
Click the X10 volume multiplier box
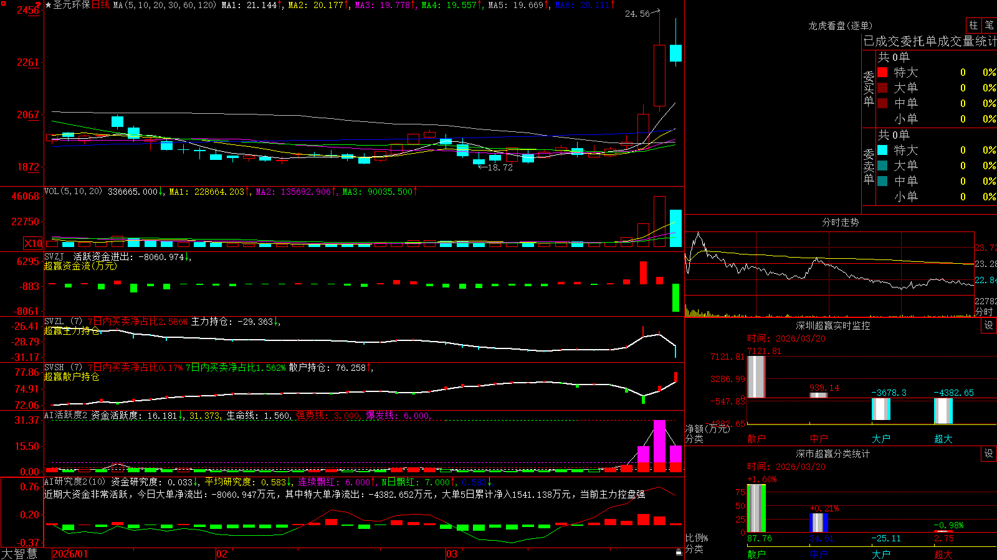click(x=33, y=243)
